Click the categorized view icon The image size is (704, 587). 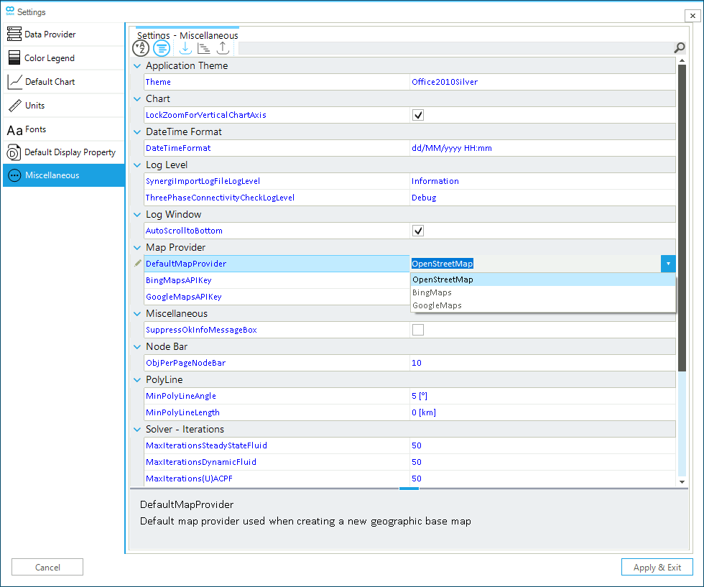(162, 48)
